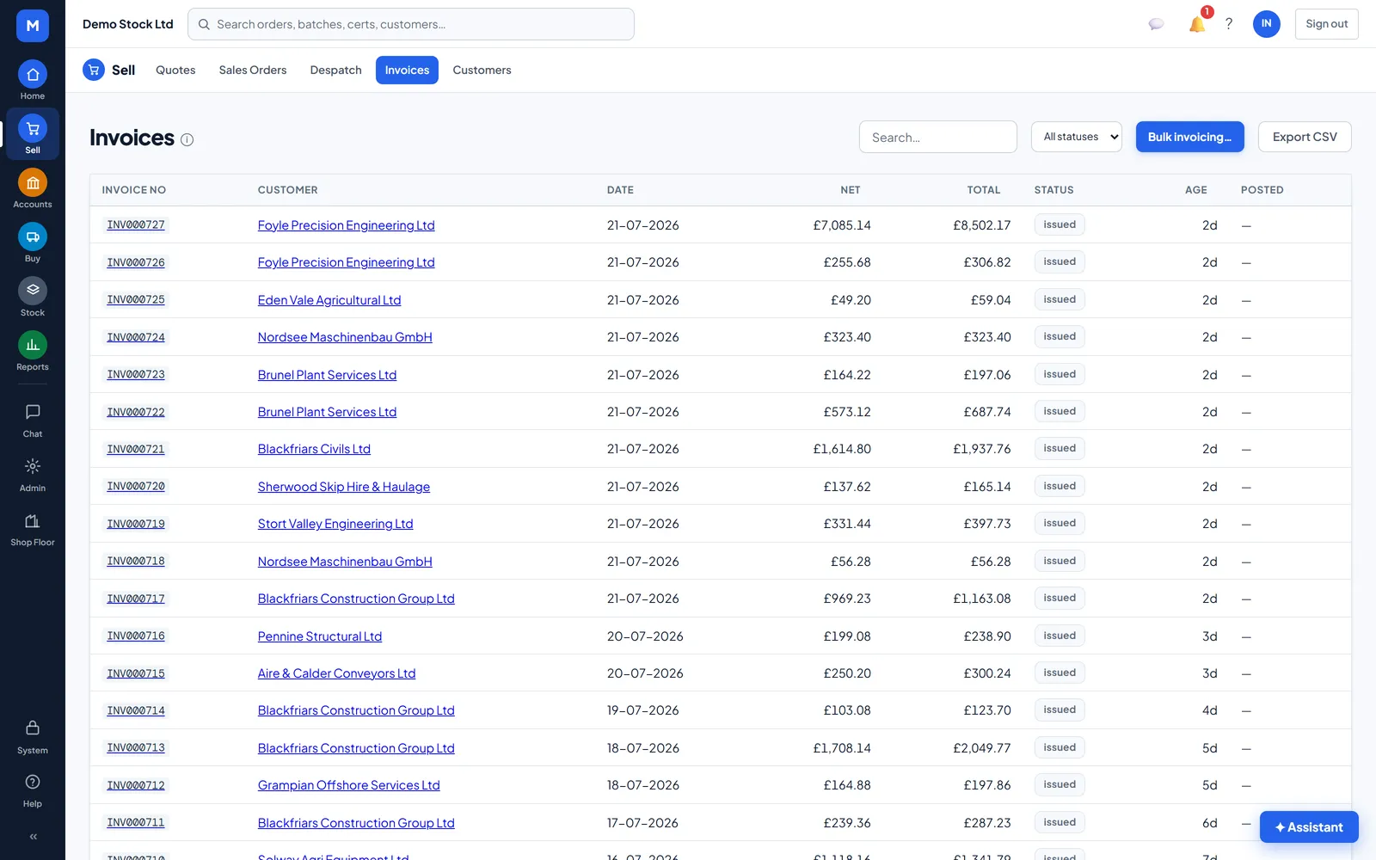This screenshot has height=860, width=1376.
Task: Click the CUSTOMER column header
Action: tap(287, 190)
